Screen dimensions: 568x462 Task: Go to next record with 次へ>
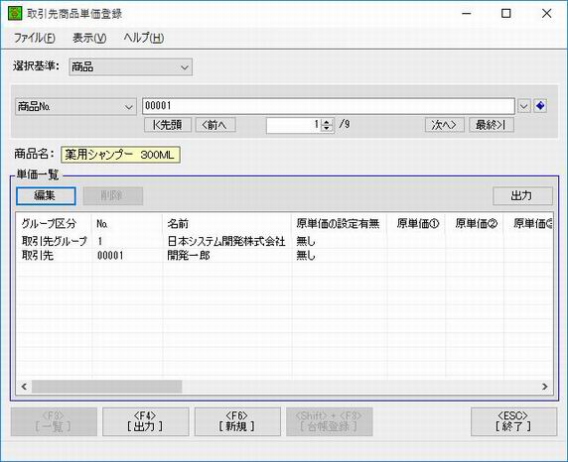point(444,125)
